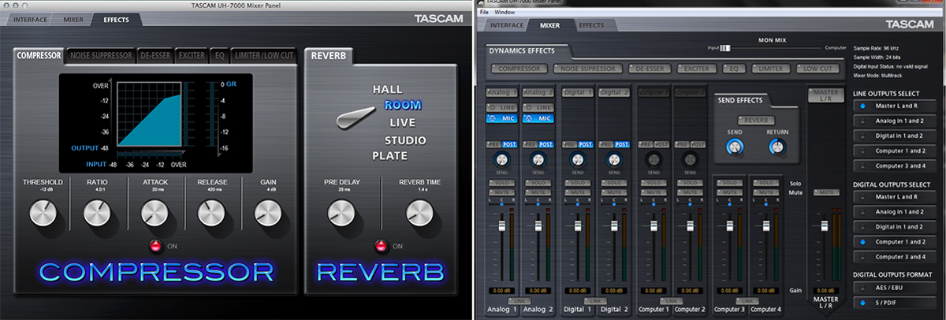
Task: Switch to INTERFACE tab in left window
Action: (31, 20)
